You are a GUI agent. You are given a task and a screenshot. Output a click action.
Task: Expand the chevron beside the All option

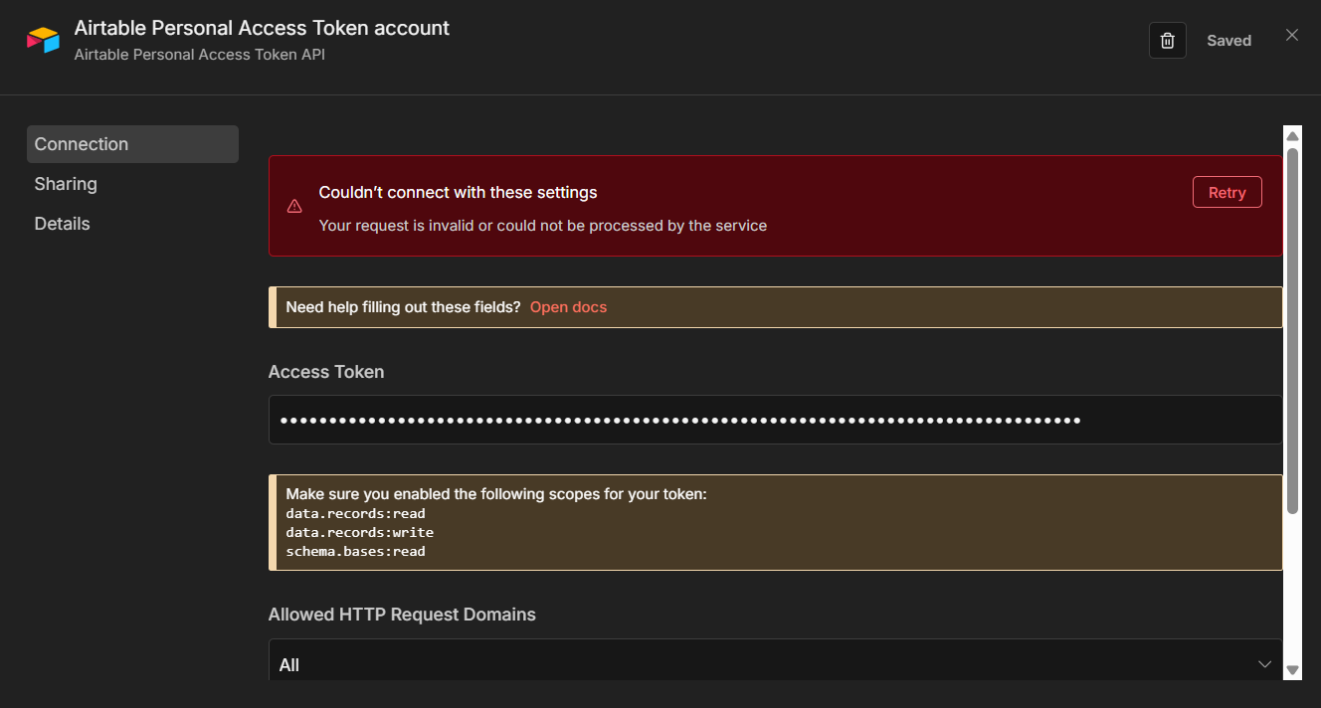pyautogui.click(x=1264, y=663)
